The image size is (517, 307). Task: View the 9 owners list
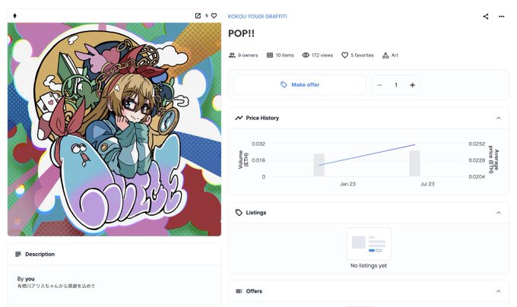click(243, 55)
